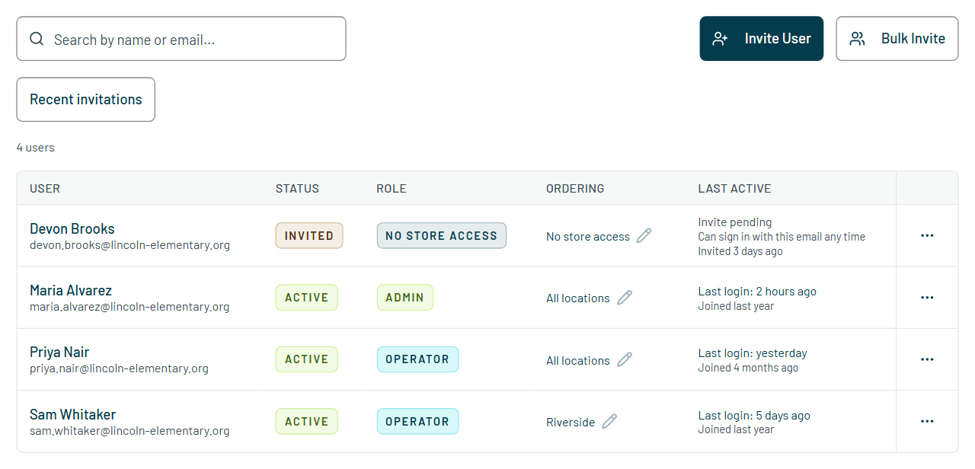Screen dimensions: 975x469
Task: Click pencil icon next to Riverside
Action: (609, 421)
